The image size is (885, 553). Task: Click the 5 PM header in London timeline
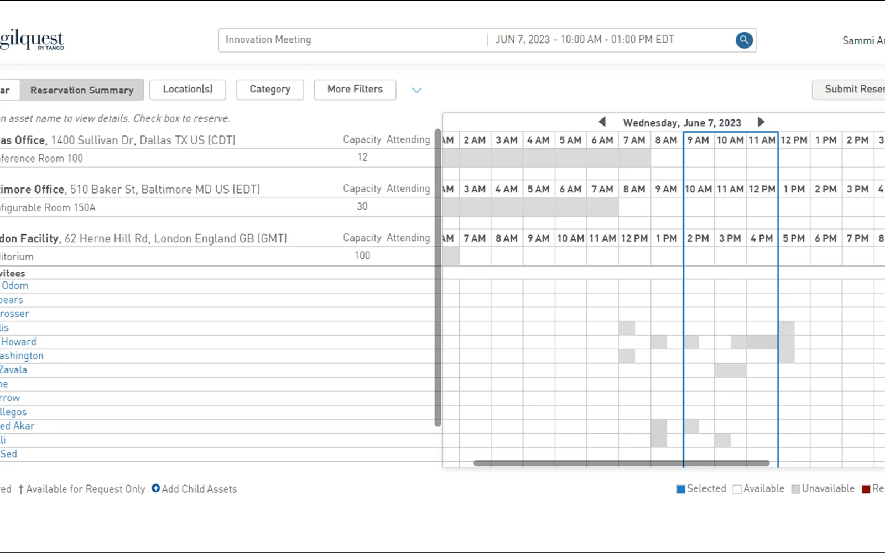pos(794,238)
